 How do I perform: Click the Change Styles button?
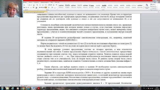147,6
